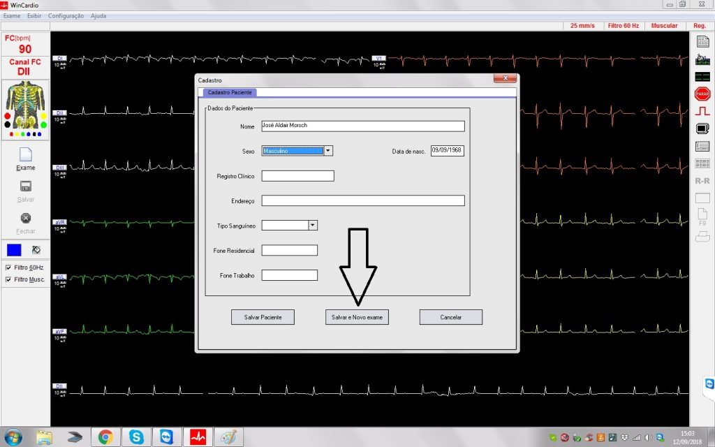This screenshot has height=447, width=715.
Task: Click the Canal FC DII indicator
Action: click(25, 66)
